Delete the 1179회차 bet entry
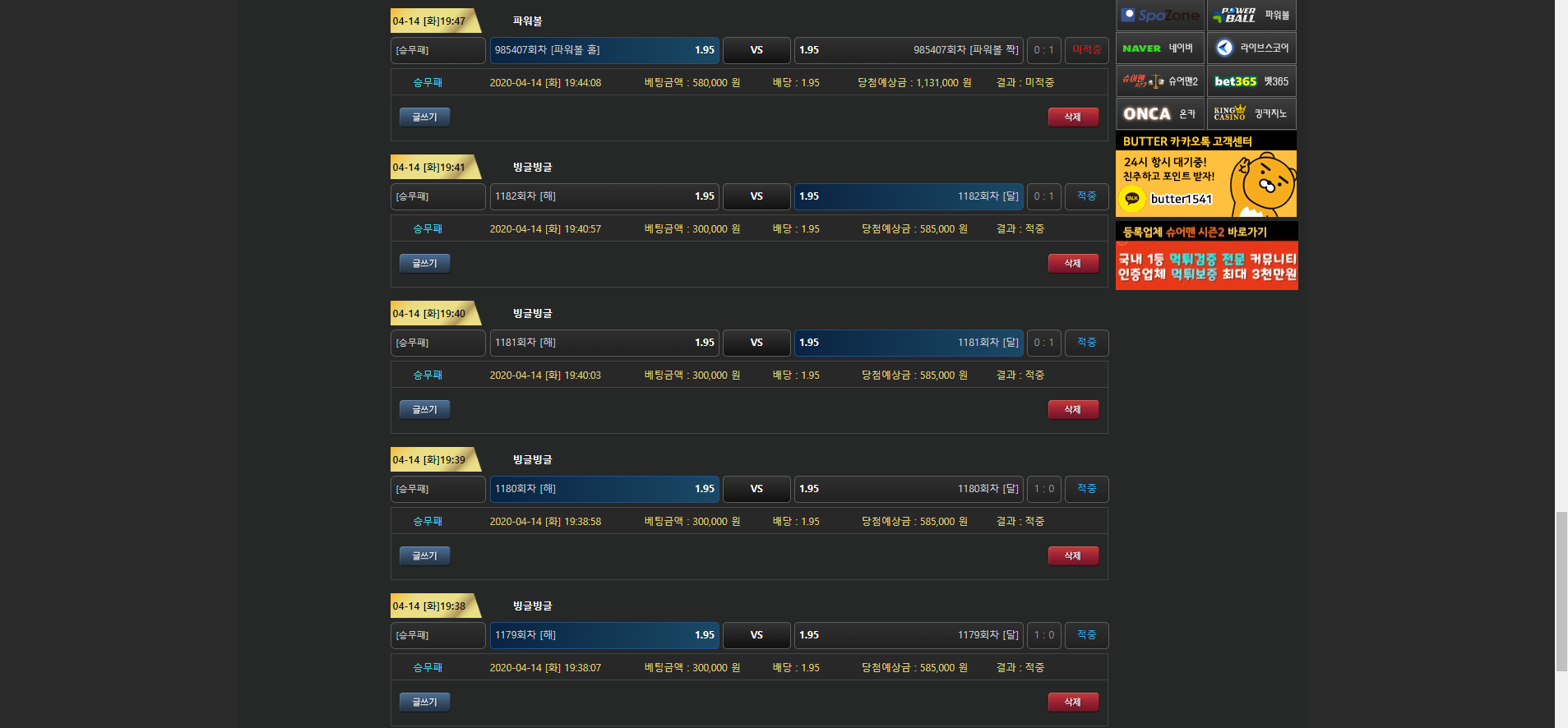 [x=1073, y=703]
